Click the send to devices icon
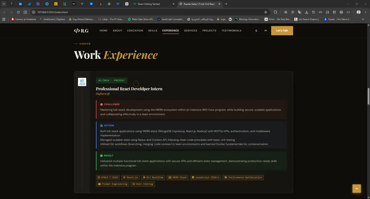Viewport: 370px width, 199px height. (x=327, y=12)
